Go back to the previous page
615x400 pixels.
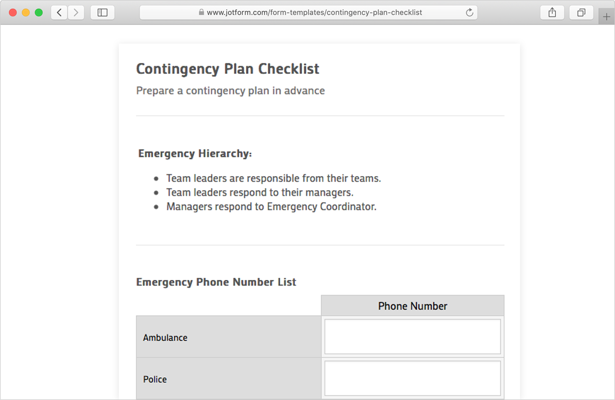59,12
